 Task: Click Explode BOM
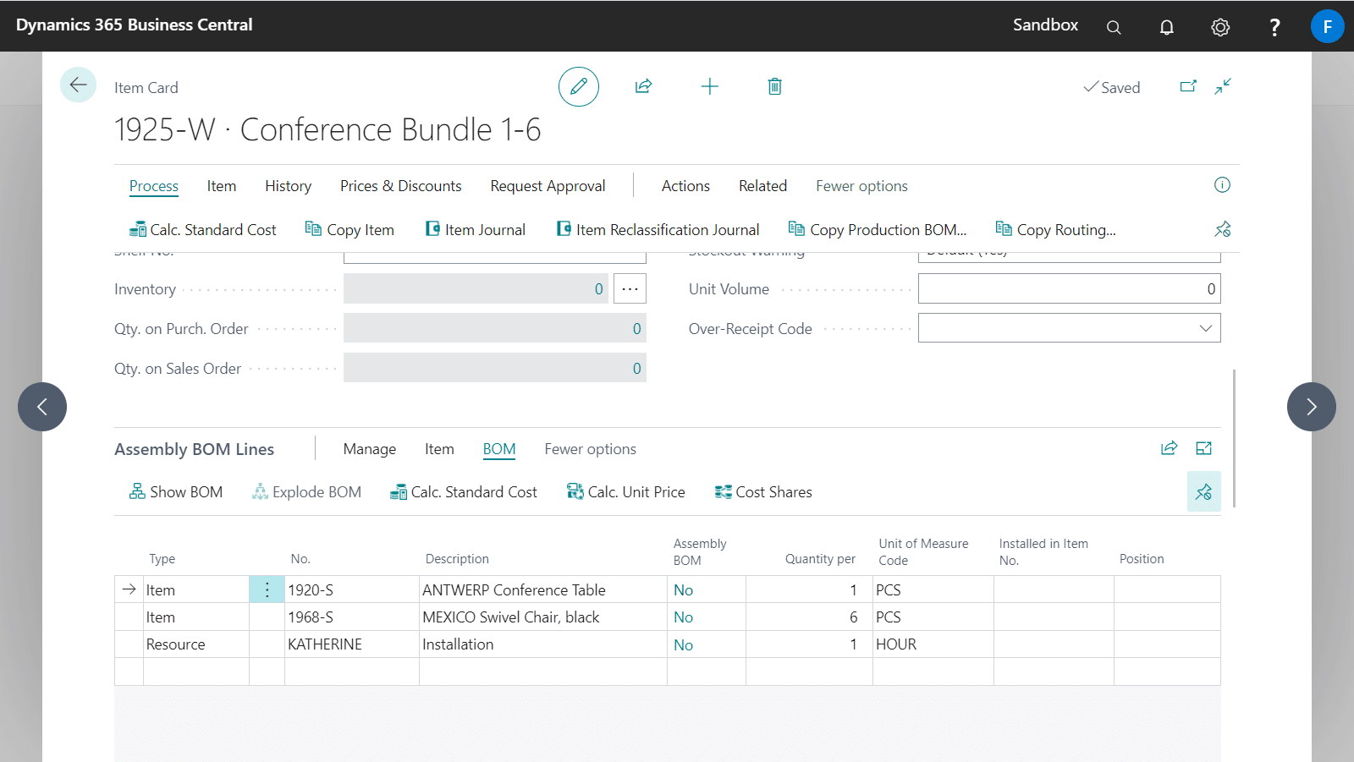click(306, 492)
